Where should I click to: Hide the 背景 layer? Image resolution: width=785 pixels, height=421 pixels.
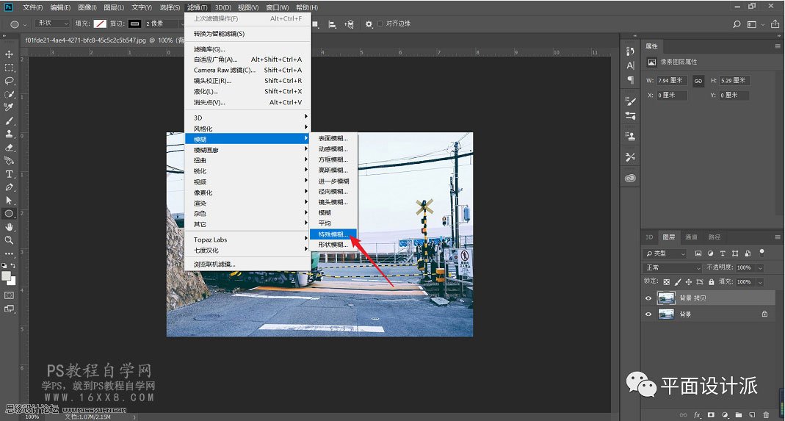(x=648, y=314)
